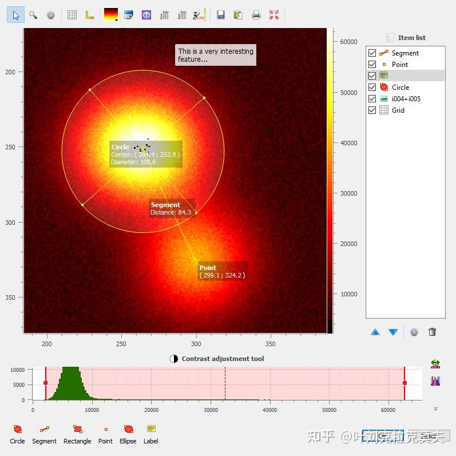Print the plot via printer icon
The width and height of the screenshot is (456, 456).
[256, 15]
